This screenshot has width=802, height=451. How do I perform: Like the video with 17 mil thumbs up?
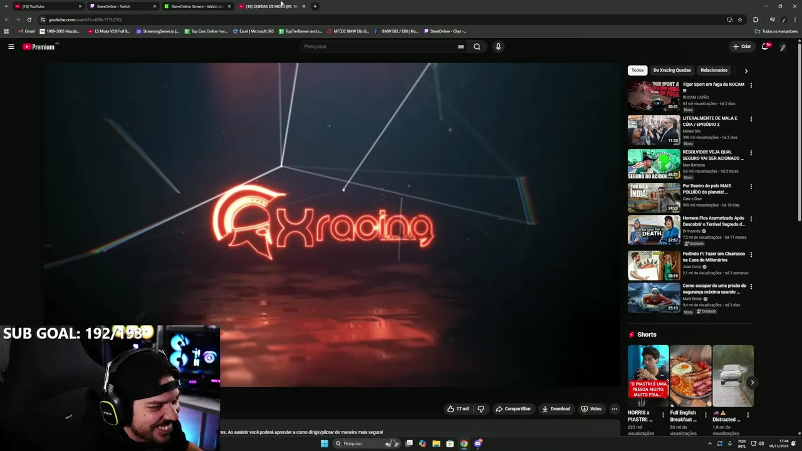(458, 409)
